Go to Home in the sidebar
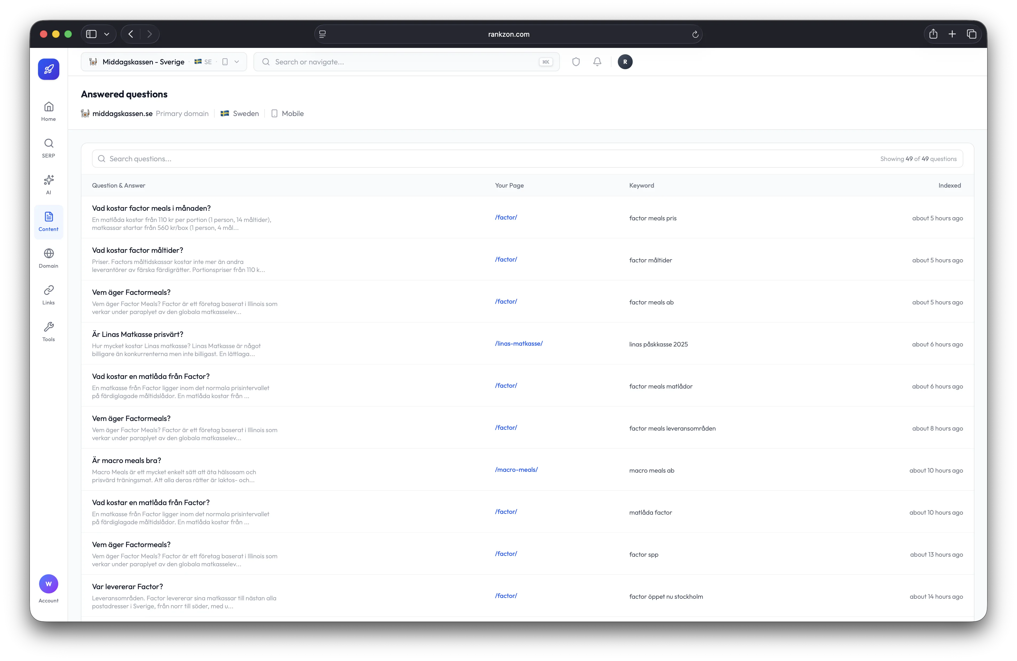1017x661 pixels. pyautogui.click(x=49, y=111)
